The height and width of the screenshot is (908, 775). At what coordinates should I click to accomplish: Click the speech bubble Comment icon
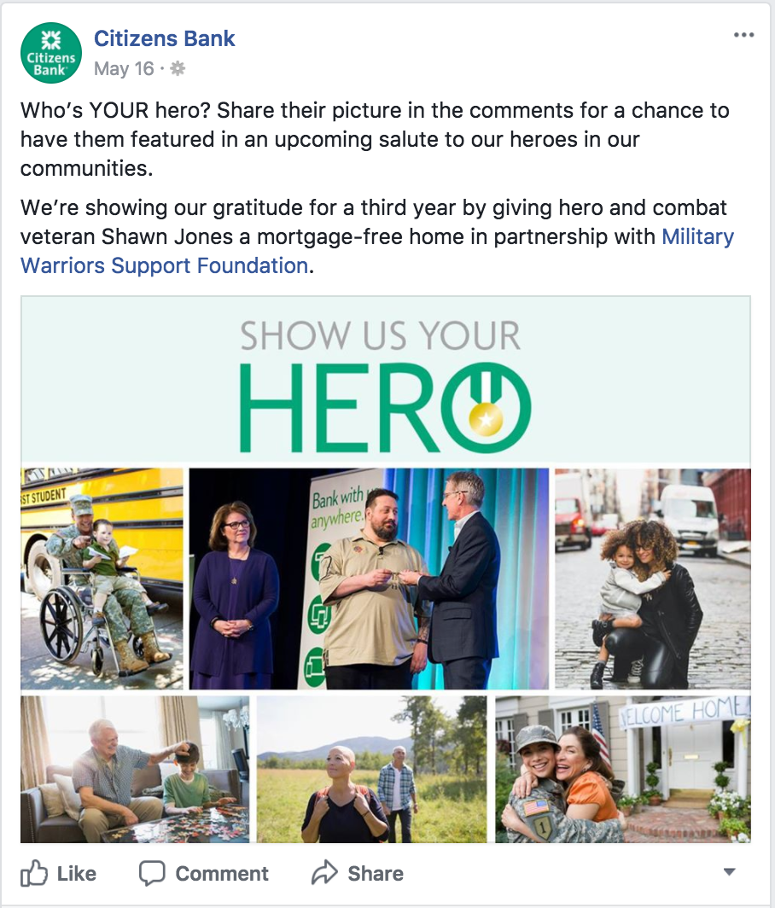[152, 873]
